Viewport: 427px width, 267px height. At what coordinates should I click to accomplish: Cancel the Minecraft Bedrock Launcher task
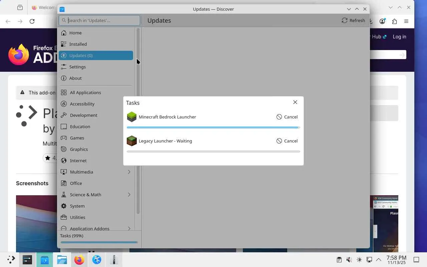coord(287,117)
